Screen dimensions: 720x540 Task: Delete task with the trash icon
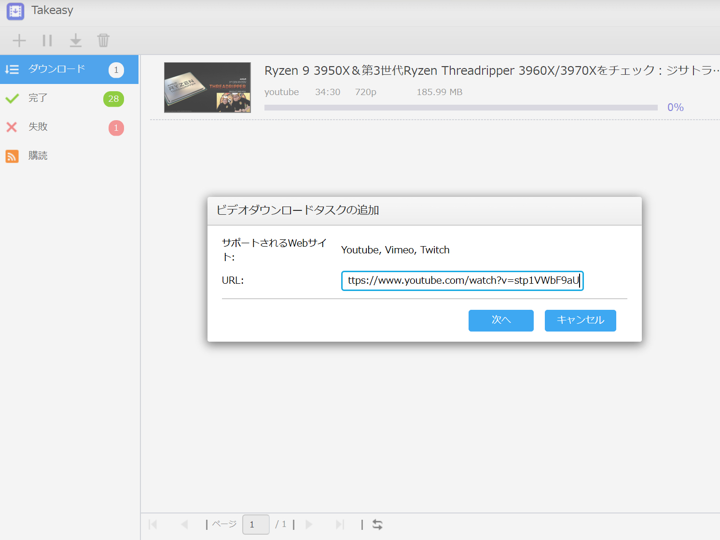(x=103, y=41)
